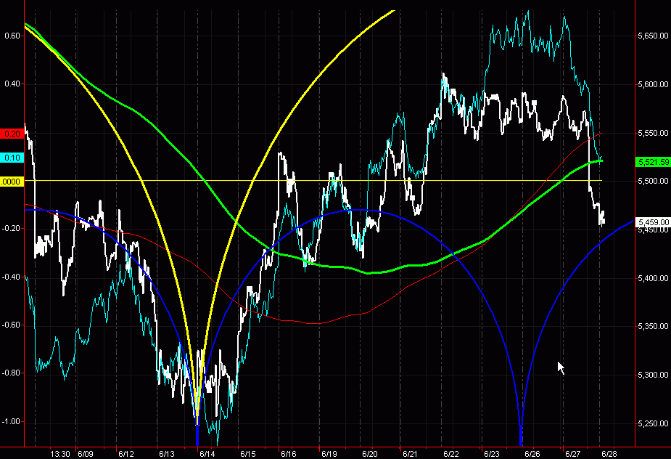Click the red 0.20 value marker on left axis
Screen dimensions: 671x459
point(12,134)
